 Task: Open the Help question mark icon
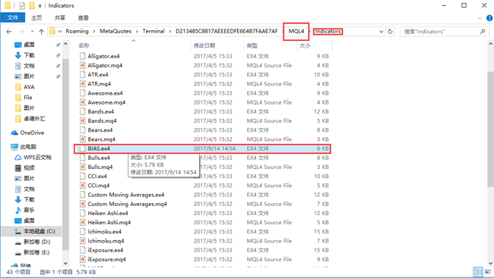tap(489, 18)
